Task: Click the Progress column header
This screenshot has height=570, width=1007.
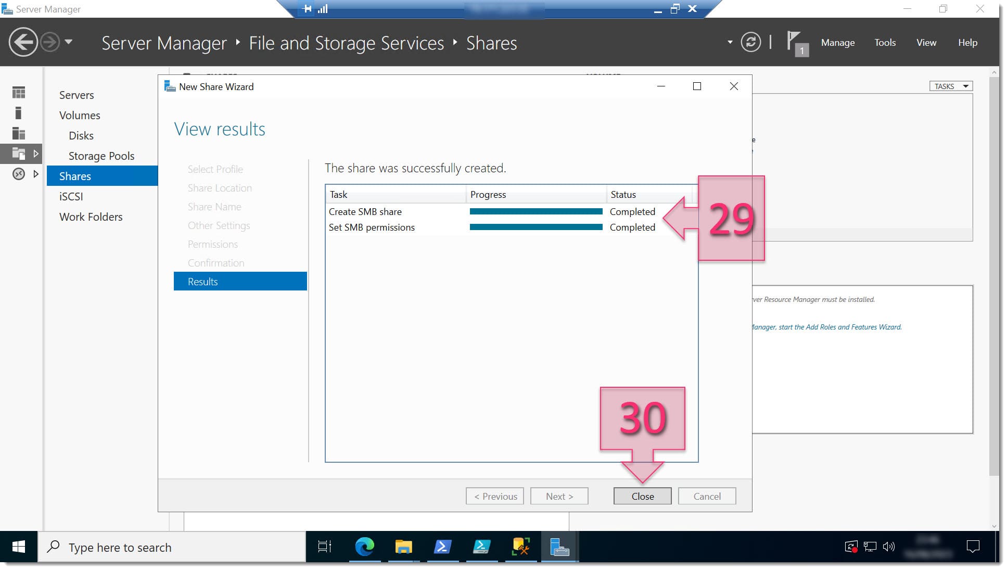Action: pyautogui.click(x=536, y=194)
